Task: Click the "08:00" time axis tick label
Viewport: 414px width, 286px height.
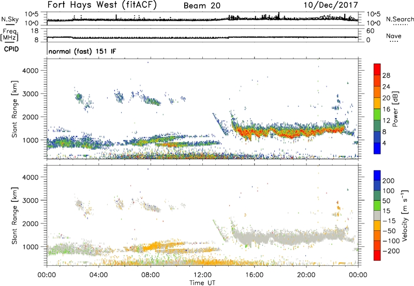Action: 151,275
